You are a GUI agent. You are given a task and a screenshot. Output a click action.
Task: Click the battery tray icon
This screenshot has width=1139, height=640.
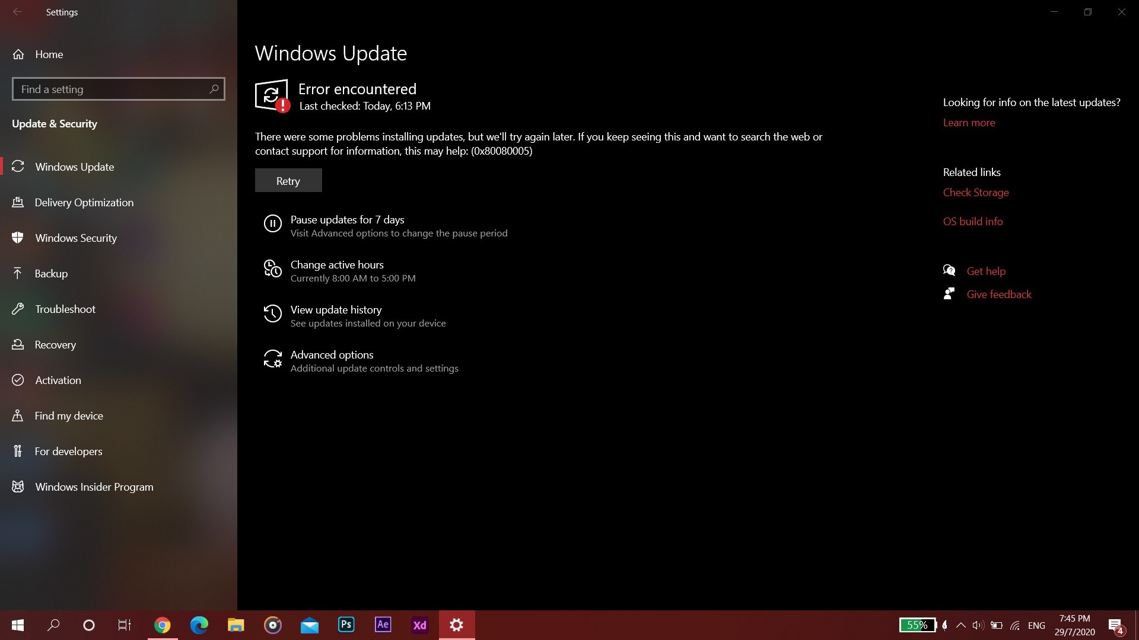point(997,625)
